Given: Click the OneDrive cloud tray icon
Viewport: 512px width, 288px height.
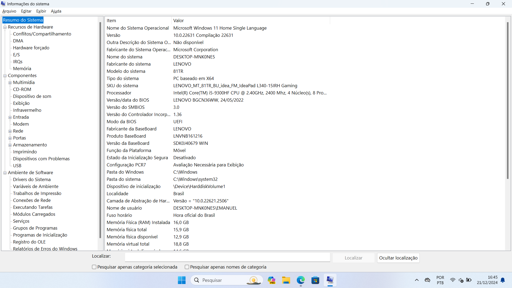Looking at the screenshot, I should click(x=427, y=280).
